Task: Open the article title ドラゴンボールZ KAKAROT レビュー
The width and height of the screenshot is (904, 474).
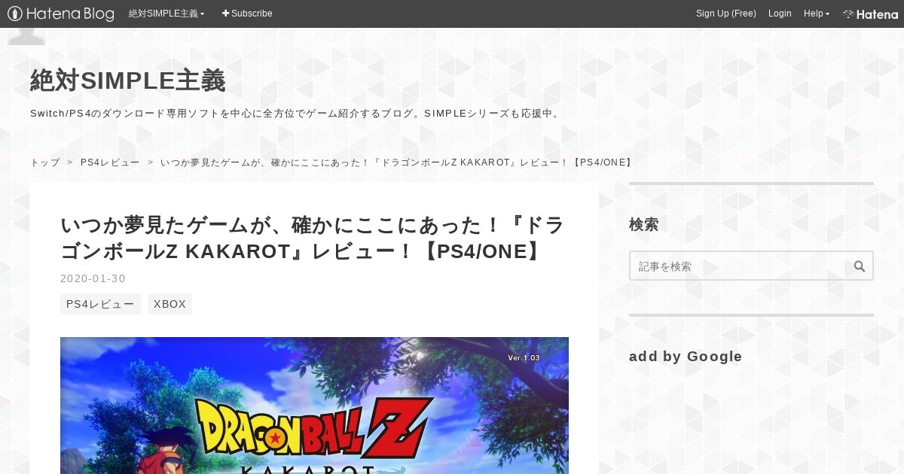Action: pos(313,239)
